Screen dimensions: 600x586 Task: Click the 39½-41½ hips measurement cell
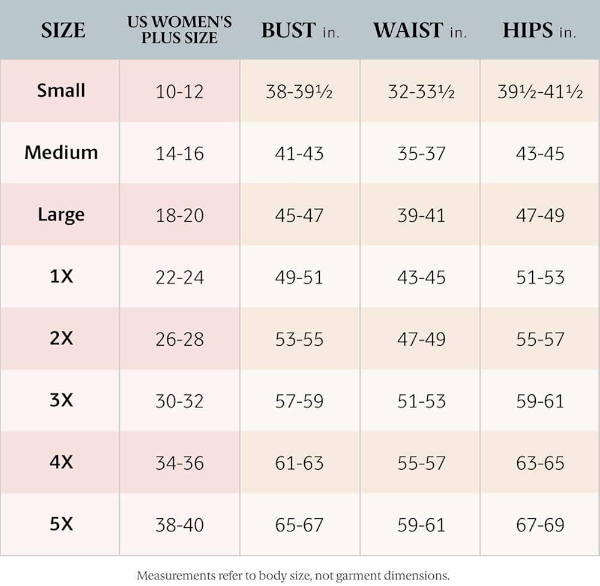click(x=540, y=92)
